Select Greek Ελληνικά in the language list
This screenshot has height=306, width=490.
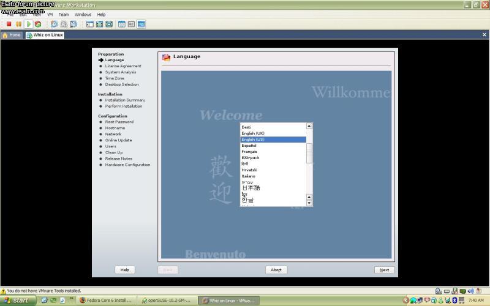273,158
